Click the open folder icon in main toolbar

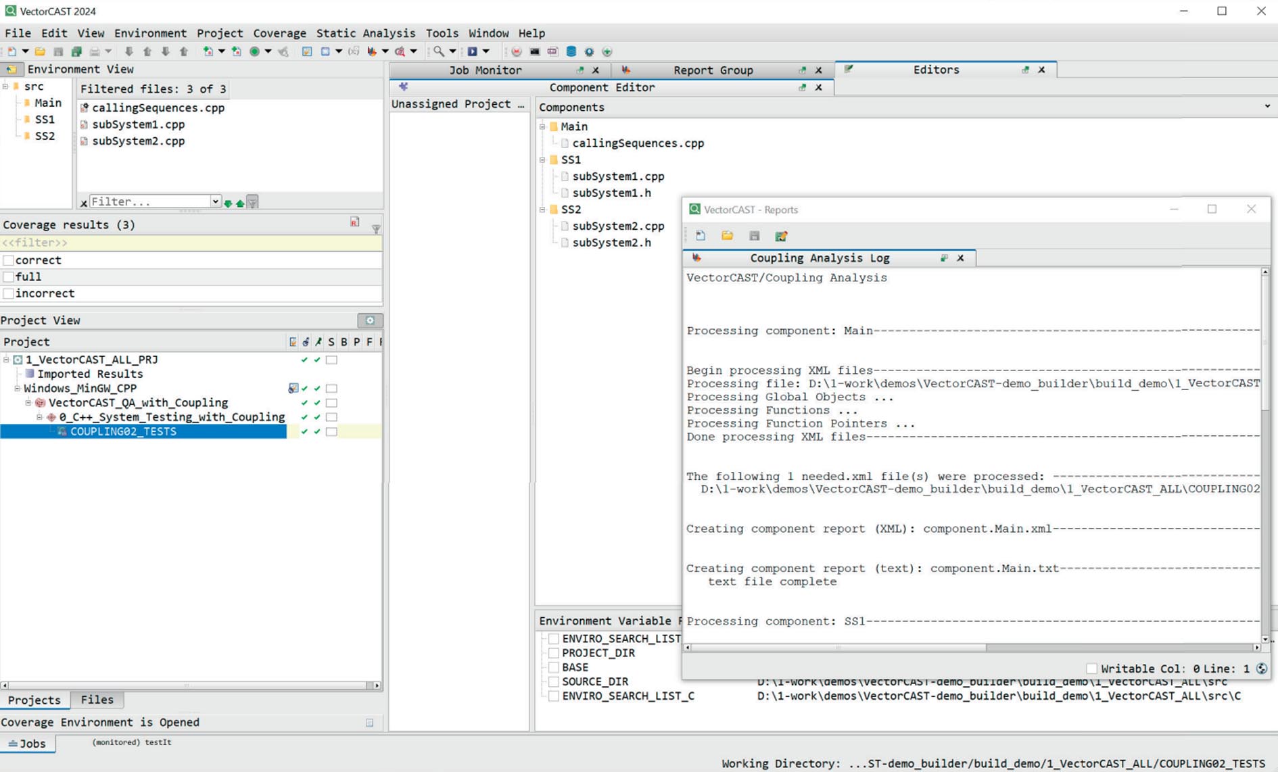click(x=41, y=51)
